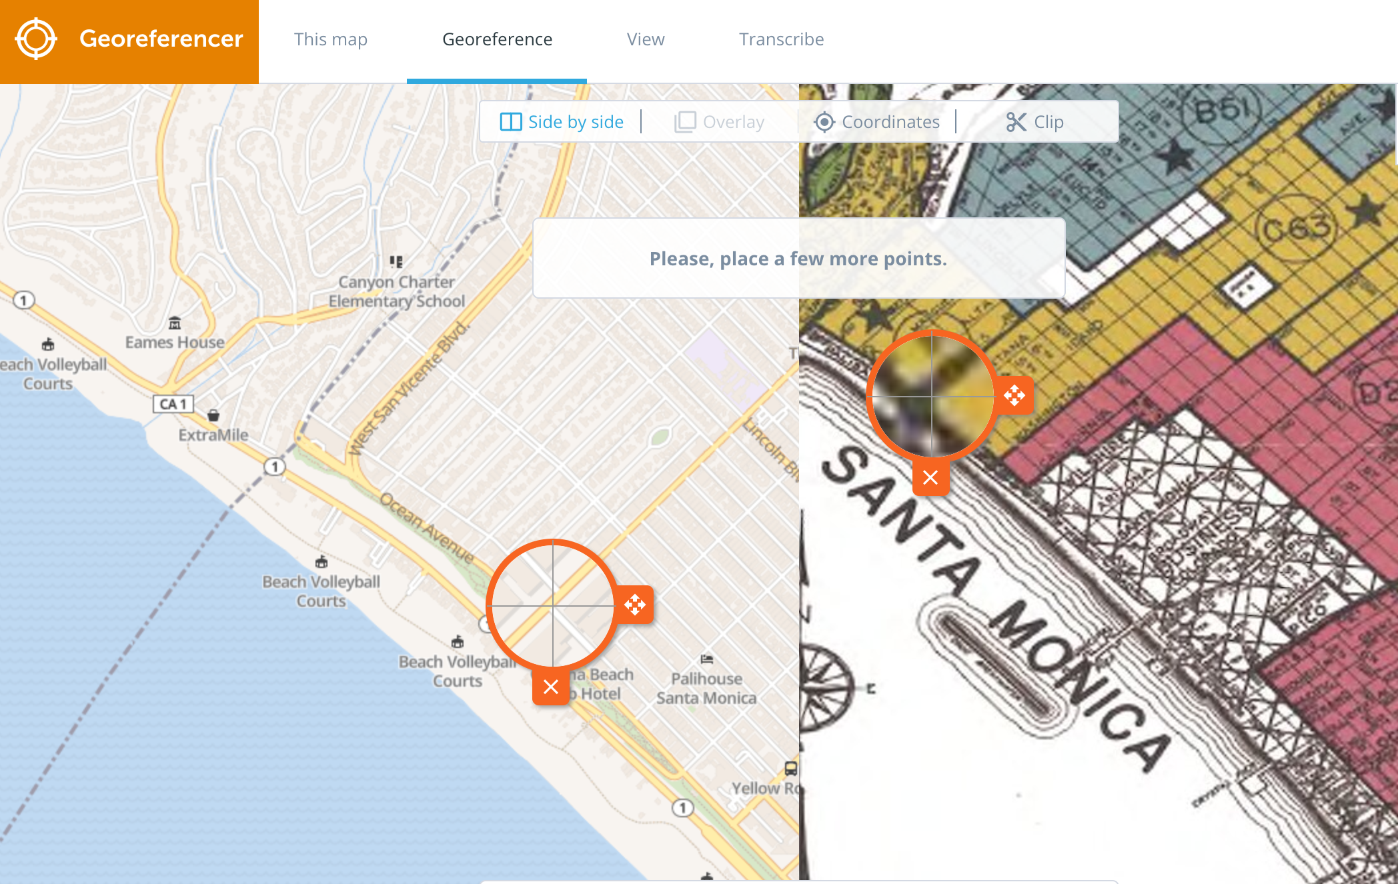Select the Georeference tab
The height and width of the screenshot is (884, 1398).
(x=497, y=39)
